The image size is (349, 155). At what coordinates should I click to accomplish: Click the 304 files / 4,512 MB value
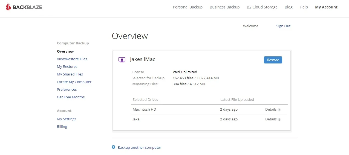189,84
